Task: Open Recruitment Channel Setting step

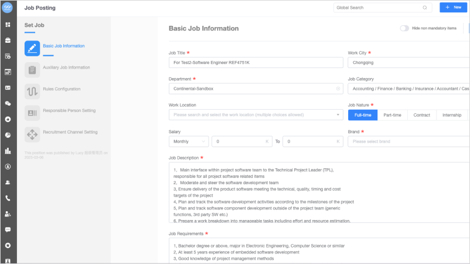Action: click(x=70, y=132)
